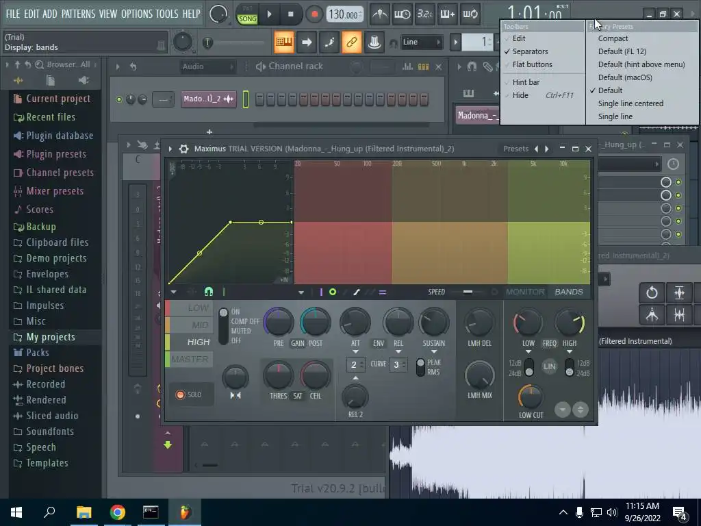Click the arrow step-edit toolbar icon
The image size is (701, 526).
pyautogui.click(x=306, y=42)
